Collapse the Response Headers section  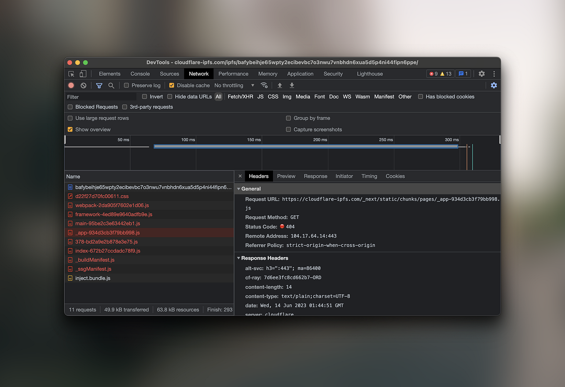pyautogui.click(x=238, y=258)
